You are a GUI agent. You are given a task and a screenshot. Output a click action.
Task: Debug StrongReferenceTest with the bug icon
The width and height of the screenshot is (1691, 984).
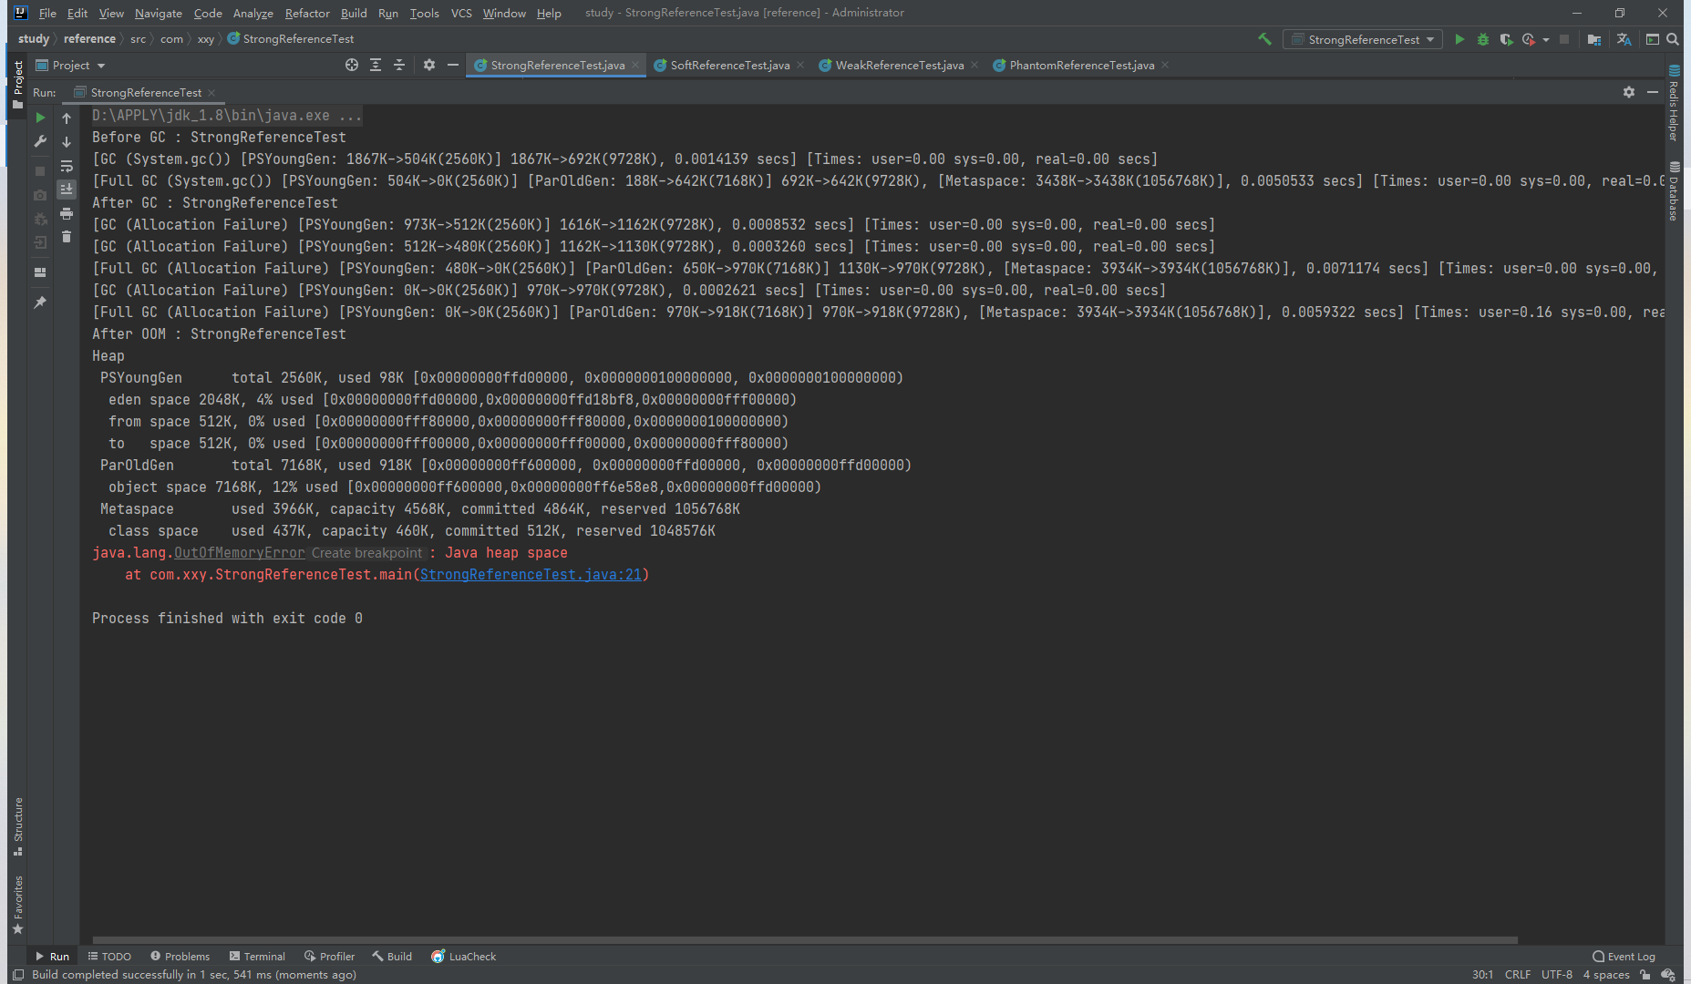1483,39
